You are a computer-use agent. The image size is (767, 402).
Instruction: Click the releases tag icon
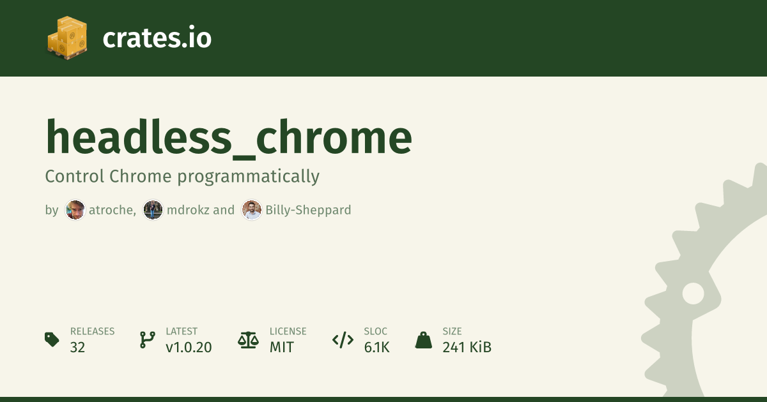pyautogui.click(x=52, y=339)
